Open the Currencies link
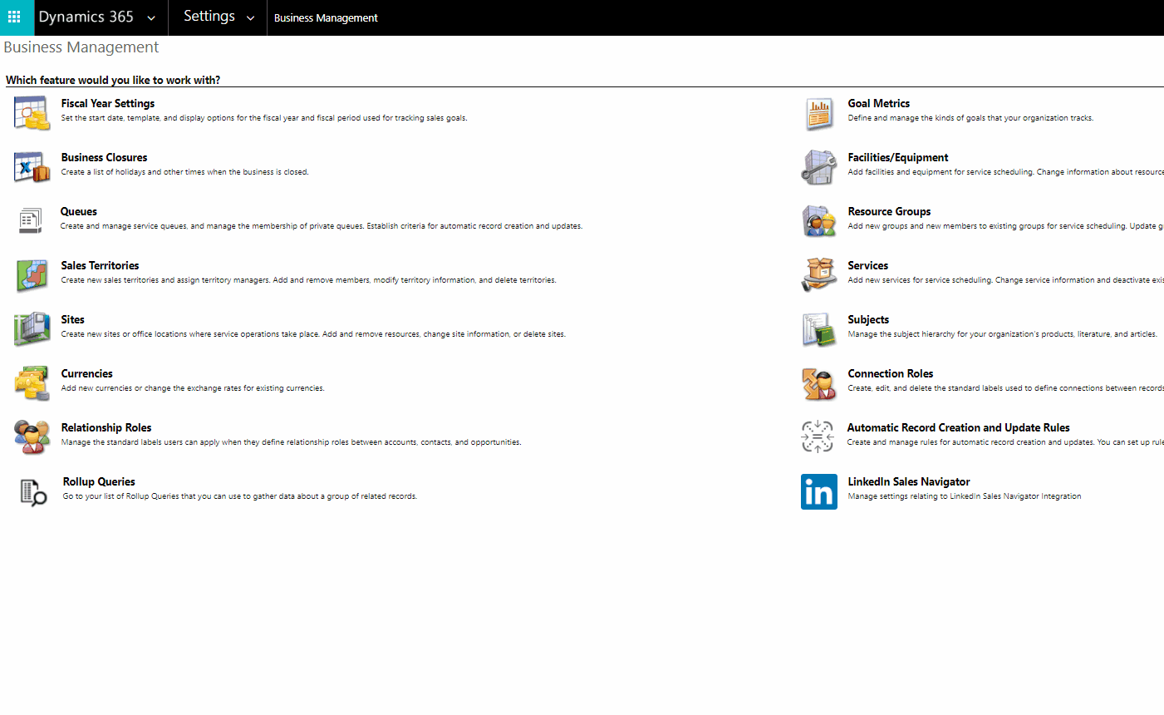 tap(86, 373)
